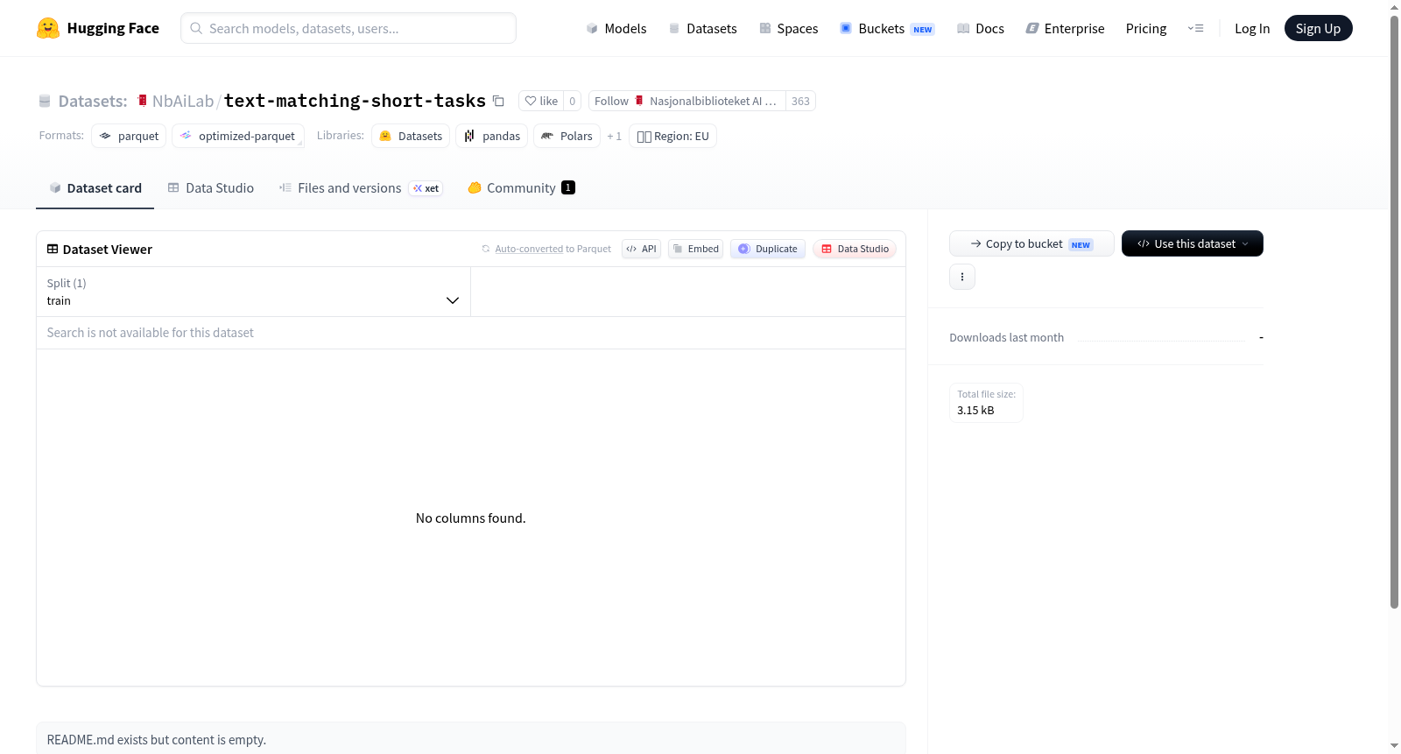Open the Models menu item

coord(616,28)
